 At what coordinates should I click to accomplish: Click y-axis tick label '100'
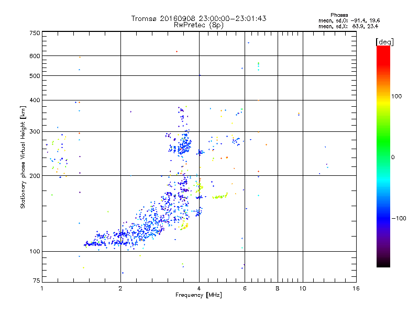pyautogui.click(x=35, y=252)
